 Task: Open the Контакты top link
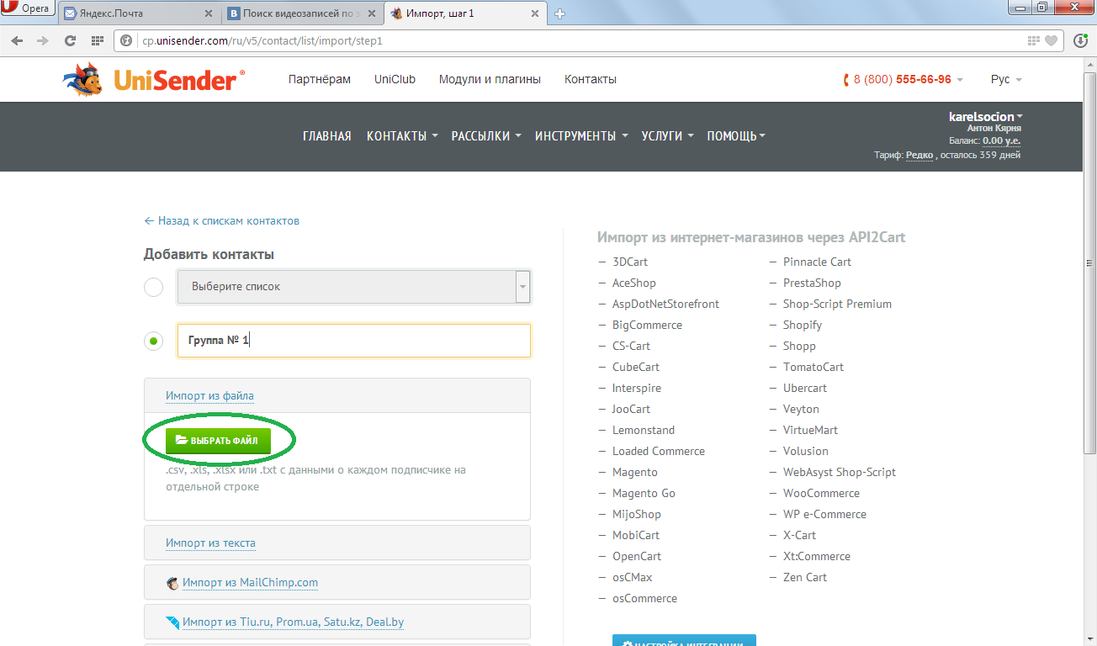591,79
